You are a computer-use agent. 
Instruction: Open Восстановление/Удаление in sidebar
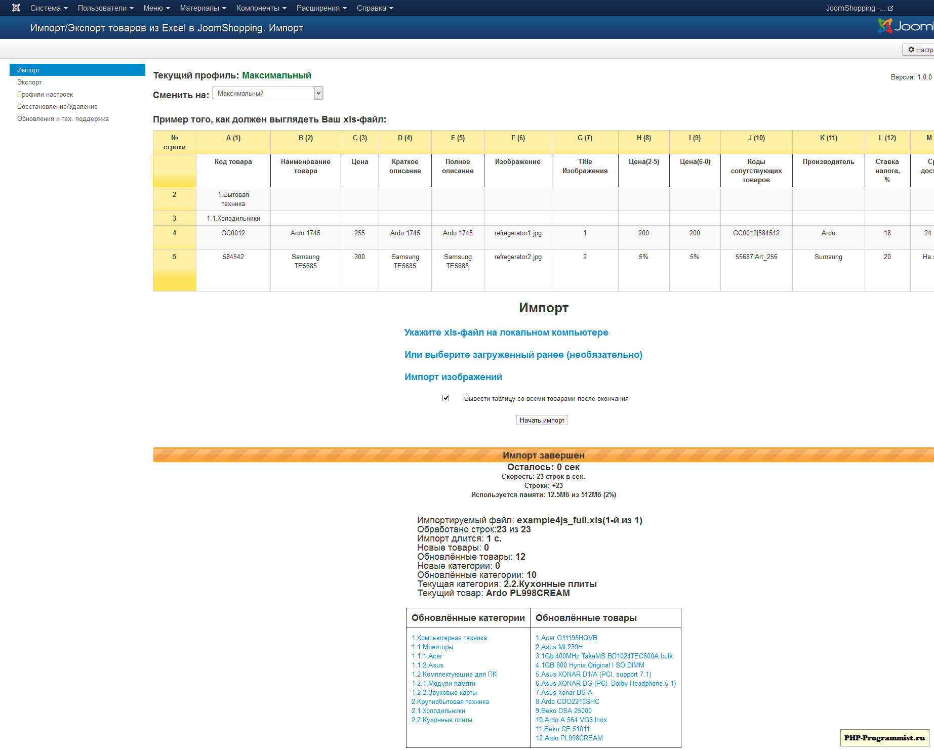pos(57,107)
